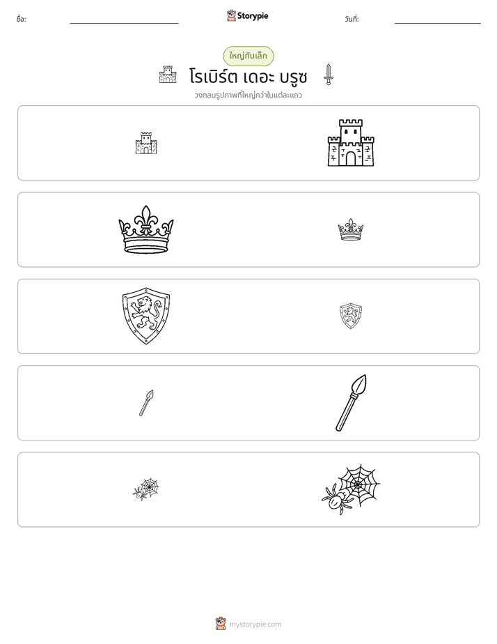This screenshot has height=644, width=497.
Task: Click the title โรเบิร์ต เดอะ บรูซ
Action: pyautogui.click(x=248, y=77)
